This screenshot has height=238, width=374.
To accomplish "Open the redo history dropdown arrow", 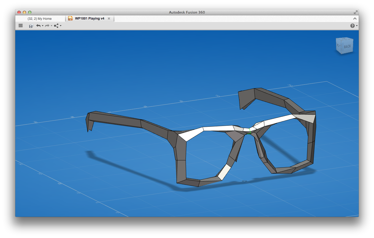I will [52, 26].
